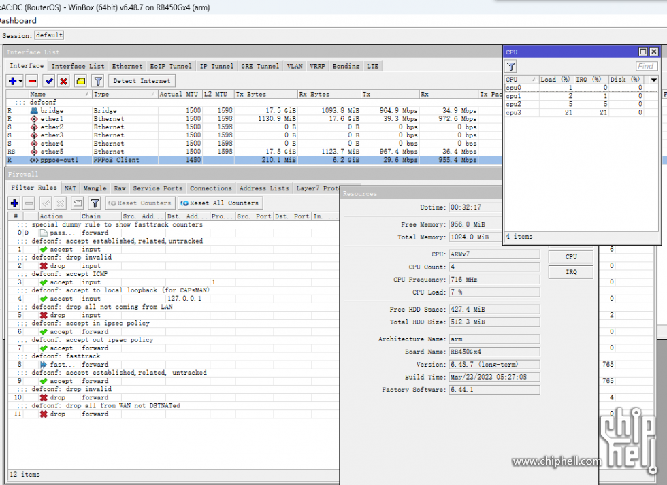The height and width of the screenshot is (485, 667).
Task: Click the blue plus add rule icon in Firewall
Action: click(x=14, y=203)
